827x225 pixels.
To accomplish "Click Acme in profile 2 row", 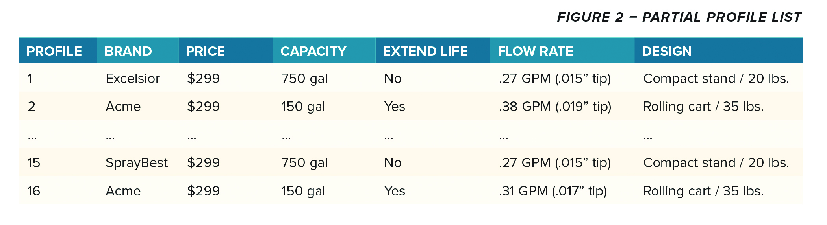I will coord(123,107).
